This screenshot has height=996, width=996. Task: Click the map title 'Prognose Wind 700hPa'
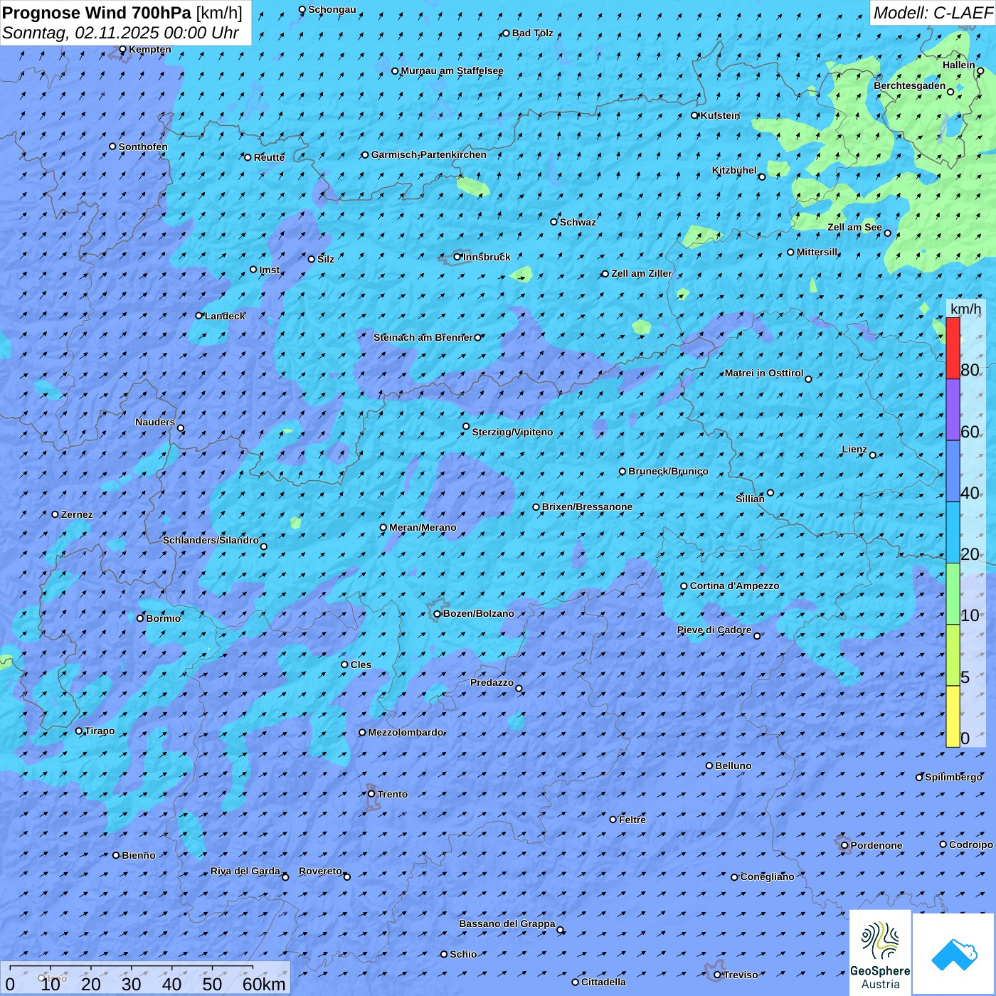tap(97, 12)
